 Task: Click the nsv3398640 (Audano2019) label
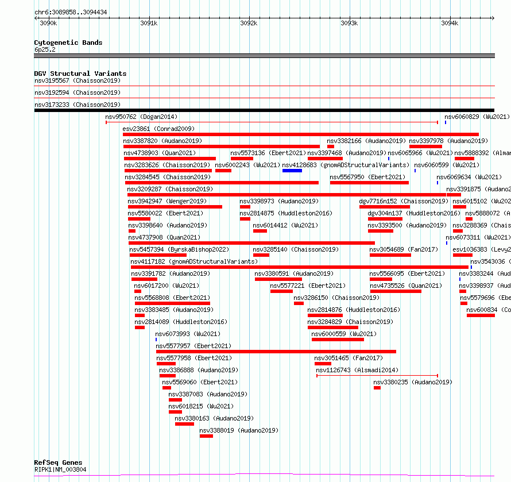point(168,225)
